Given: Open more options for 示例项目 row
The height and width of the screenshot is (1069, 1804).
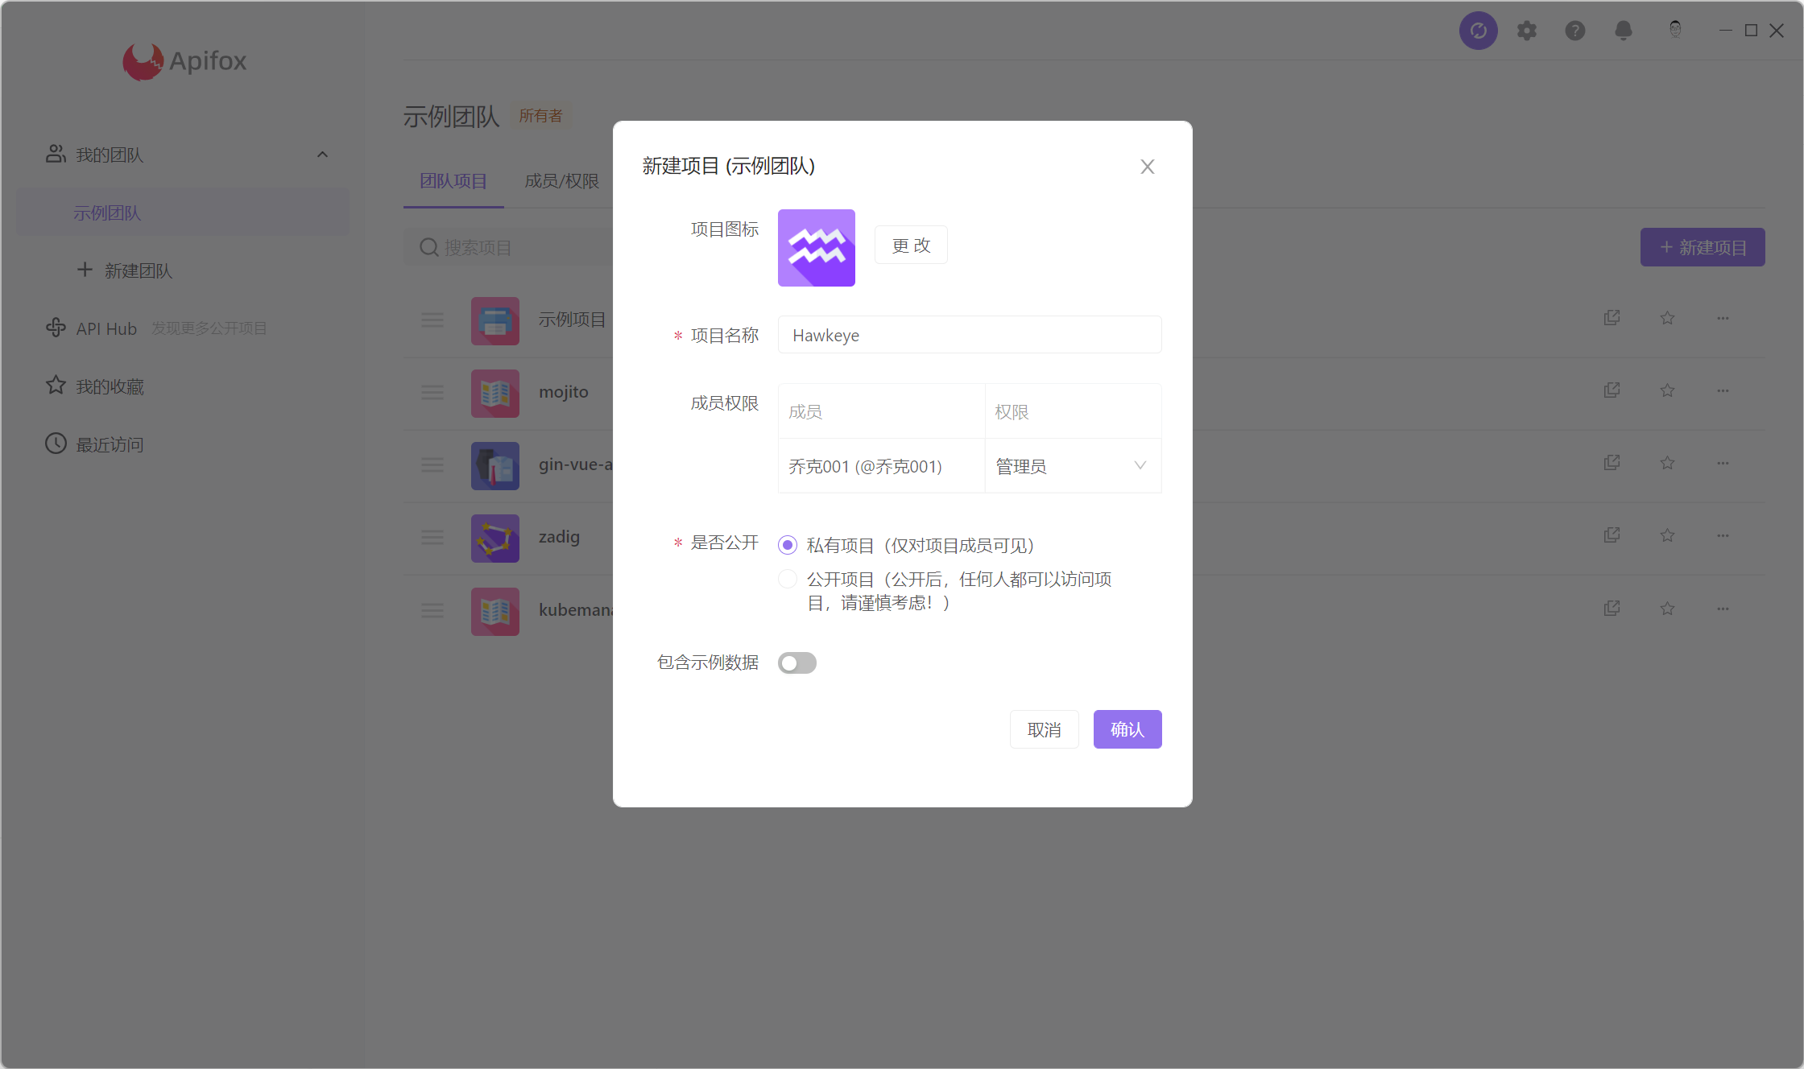Looking at the screenshot, I should point(1723,318).
